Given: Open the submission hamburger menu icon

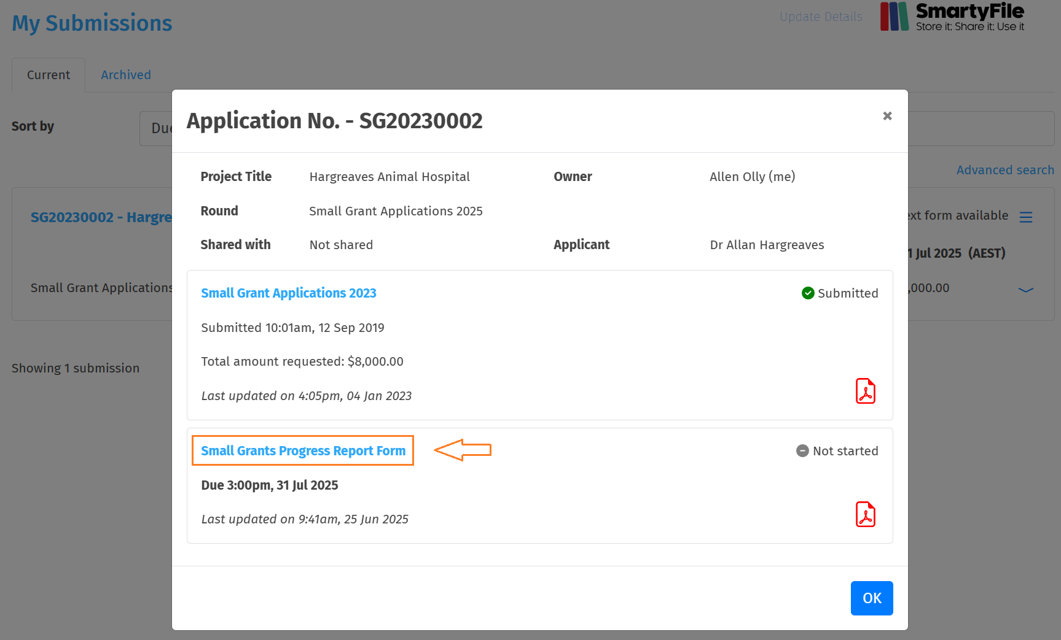Looking at the screenshot, I should click(x=1025, y=217).
